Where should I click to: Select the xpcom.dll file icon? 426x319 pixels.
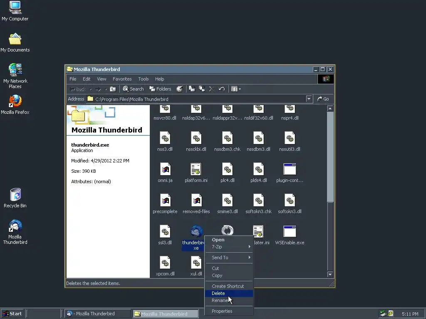[165, 263]
